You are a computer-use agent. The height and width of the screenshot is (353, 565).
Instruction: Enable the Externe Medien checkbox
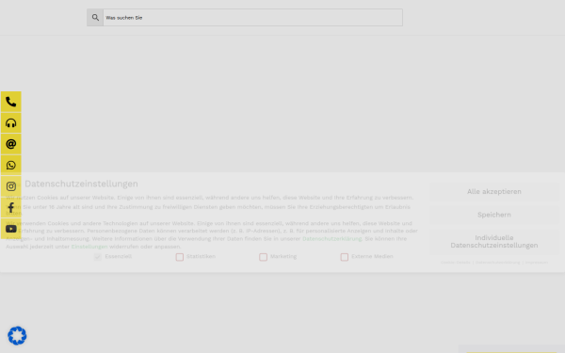[x=345, y=257]
